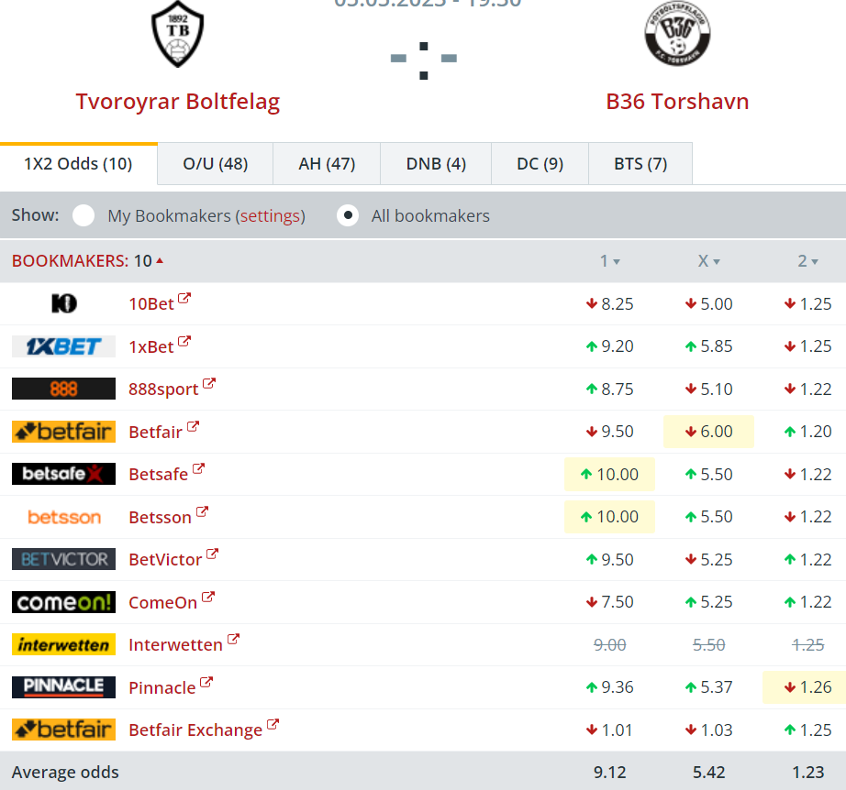Select the All bookmakers radio button
This screenshot has width=846, height=790.
point(348,215)
